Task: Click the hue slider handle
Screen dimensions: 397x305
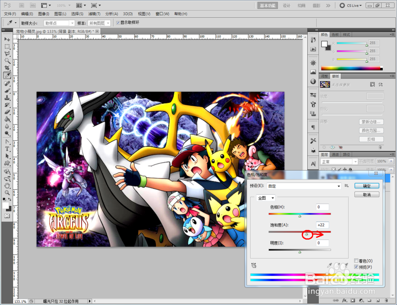Action: pos(300,216)
